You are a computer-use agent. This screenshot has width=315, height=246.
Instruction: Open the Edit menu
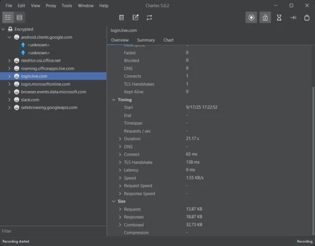click(x=22, y=6)
